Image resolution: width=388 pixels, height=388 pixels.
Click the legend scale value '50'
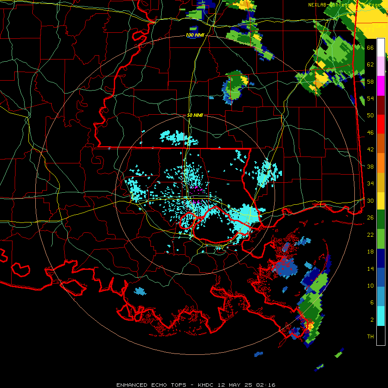[x=370, y=116]
